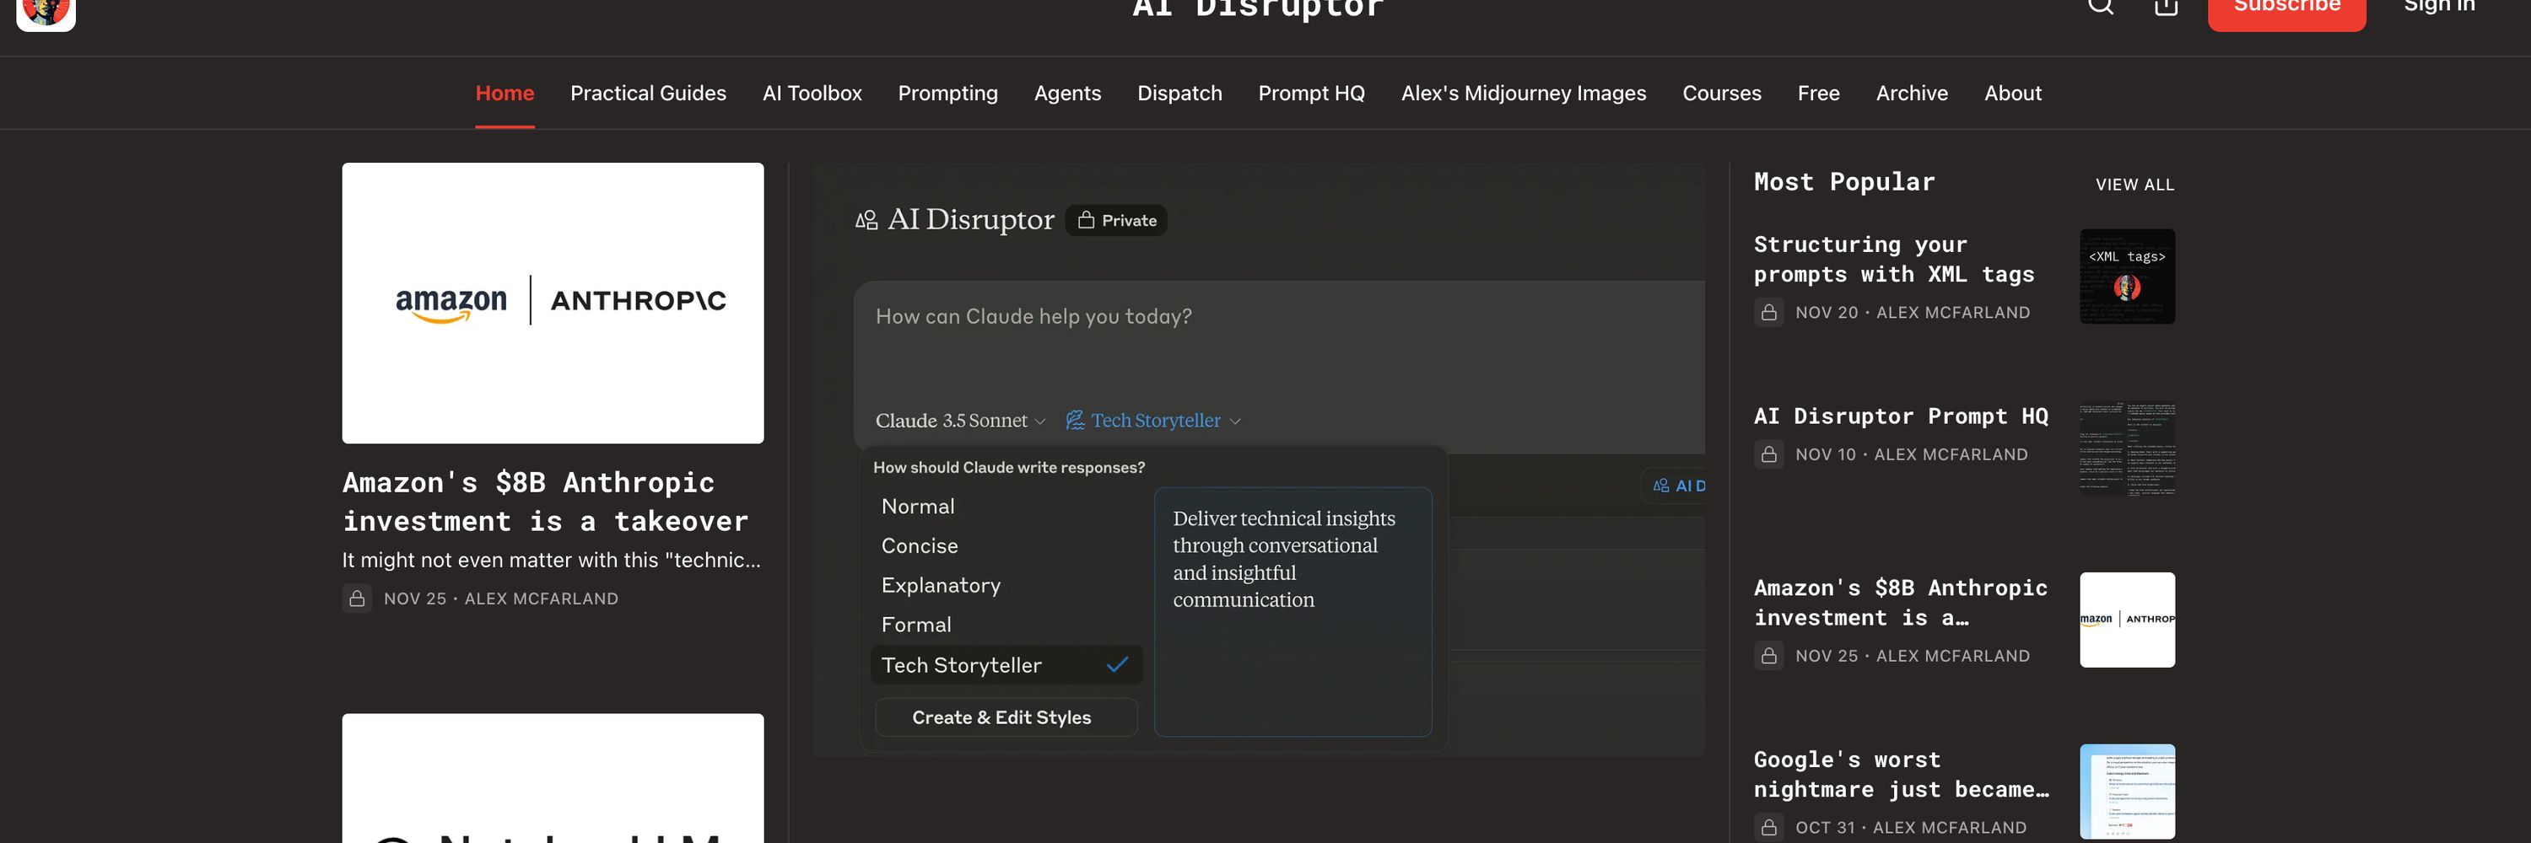Click lock icon next to OCT 31
The image size is (2531, 843).
tap(1768, 827)
